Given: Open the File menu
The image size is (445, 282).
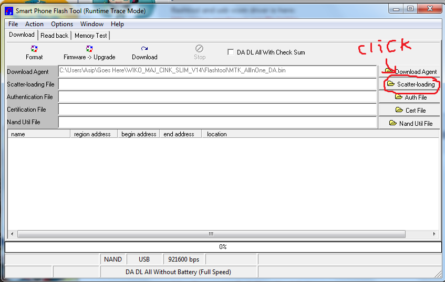Looking at the screenshot, I should [x=13, y=24].
